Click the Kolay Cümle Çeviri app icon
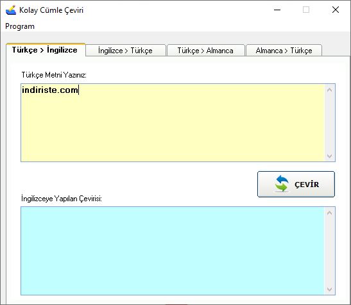Viewport: 351px width, 305px height. pyautogui.click(x=11, y=10)
